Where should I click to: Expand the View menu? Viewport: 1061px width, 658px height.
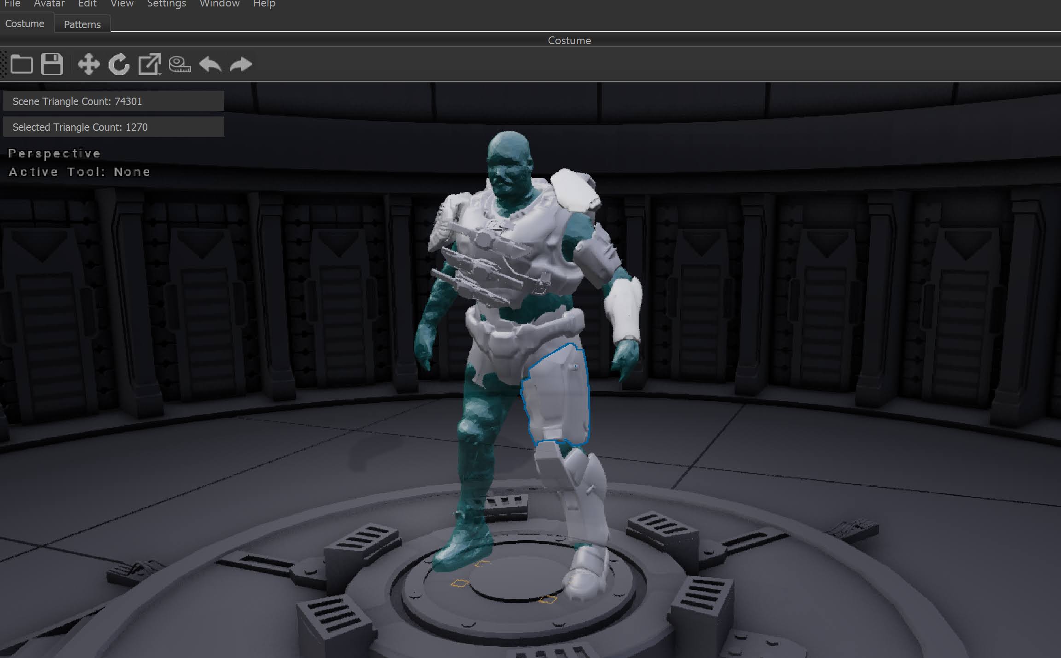coord(122,4)
